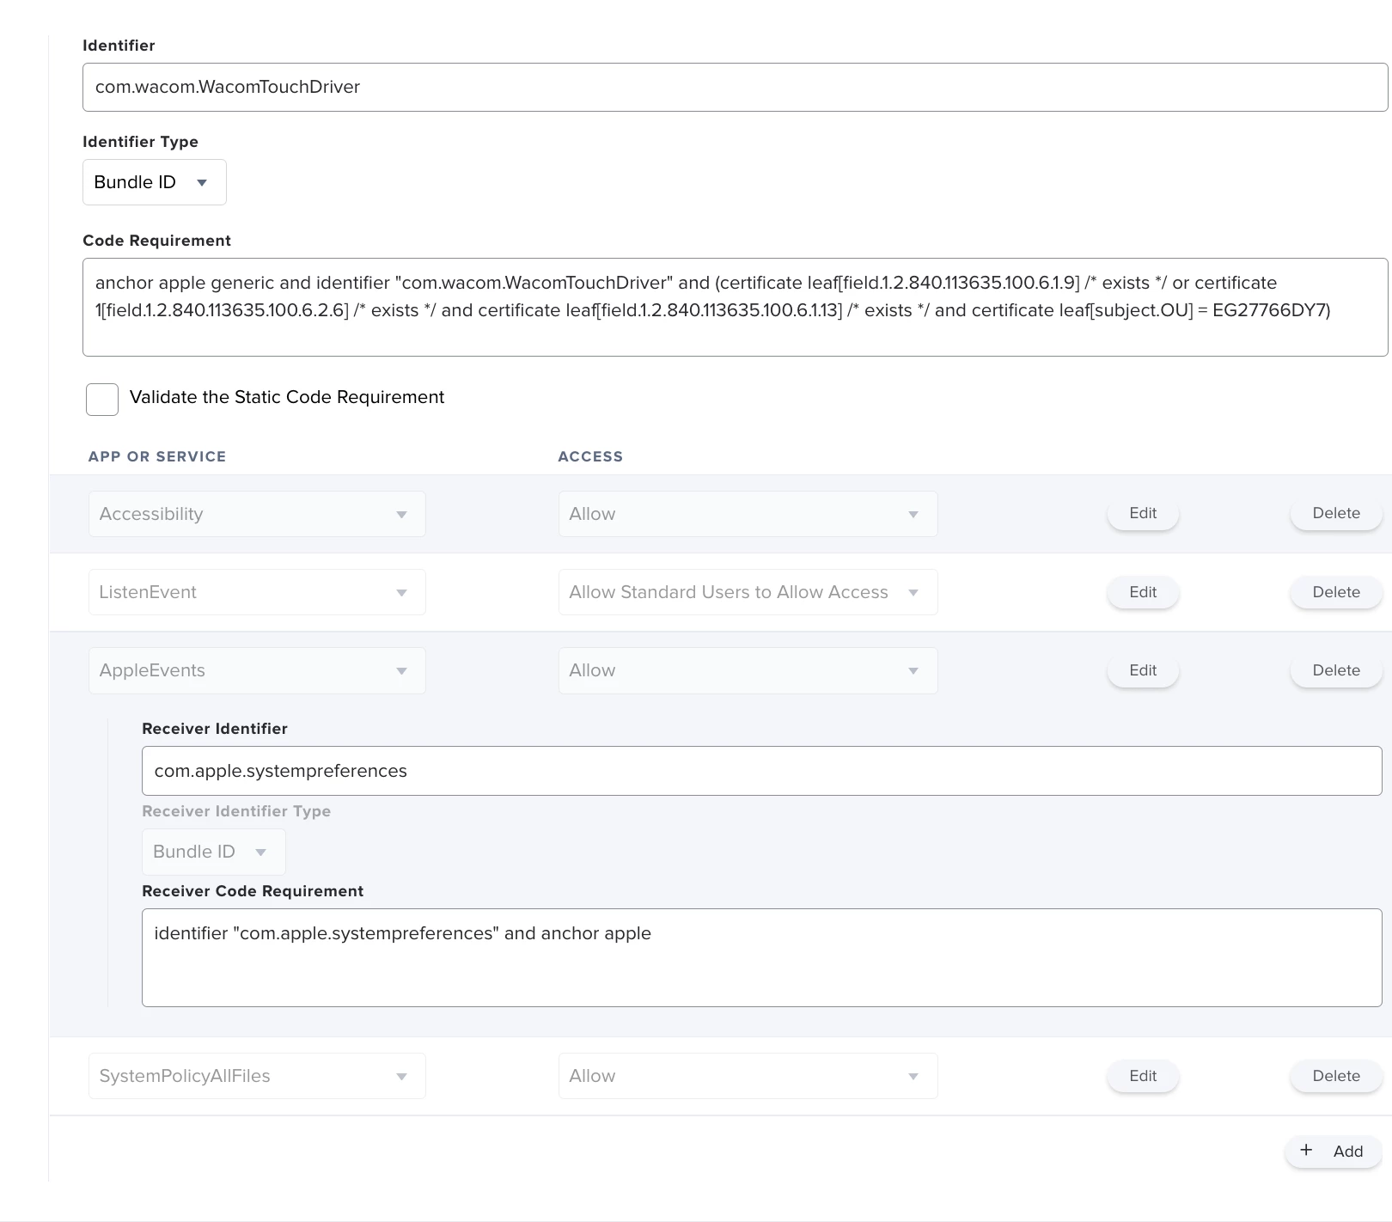Open the SystemPolicyAllFiles service dropdown
The height and width of the screenshot is (1222, 1392).
point(257,1076)
